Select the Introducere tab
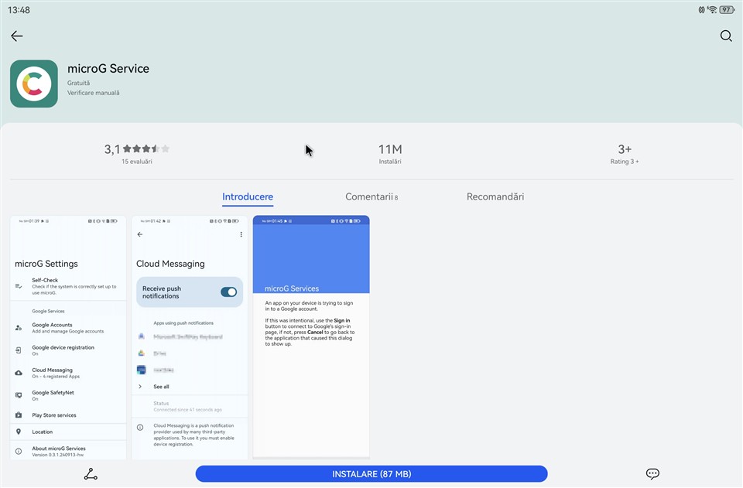Viewport: 743px width, 488px height. point(248,196)
